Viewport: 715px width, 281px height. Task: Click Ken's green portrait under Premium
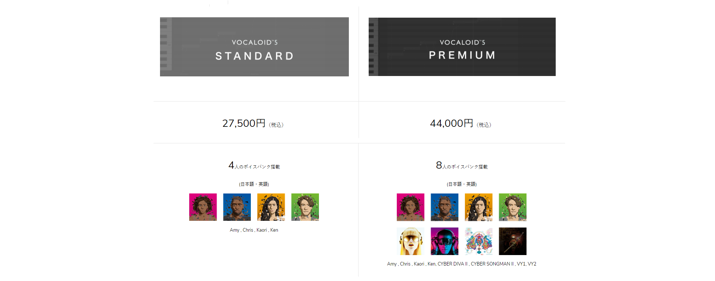click(x=512, y=207)
